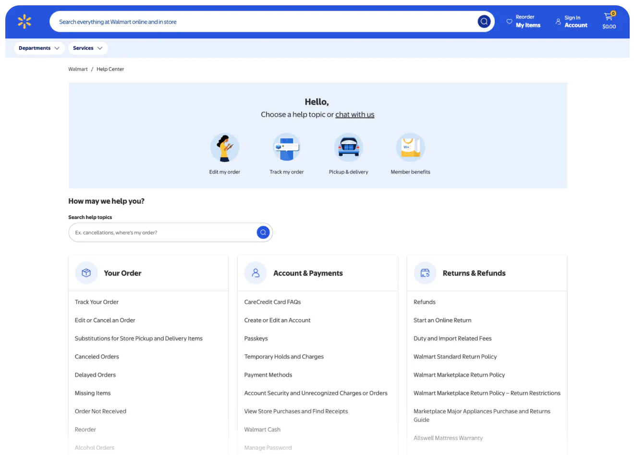Click the main search magnifier icon
Viewport: 635px width, 455px height.
[x=484, y=22]
